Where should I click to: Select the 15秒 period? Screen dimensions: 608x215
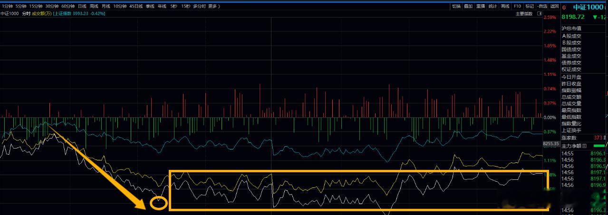point(186,6)
